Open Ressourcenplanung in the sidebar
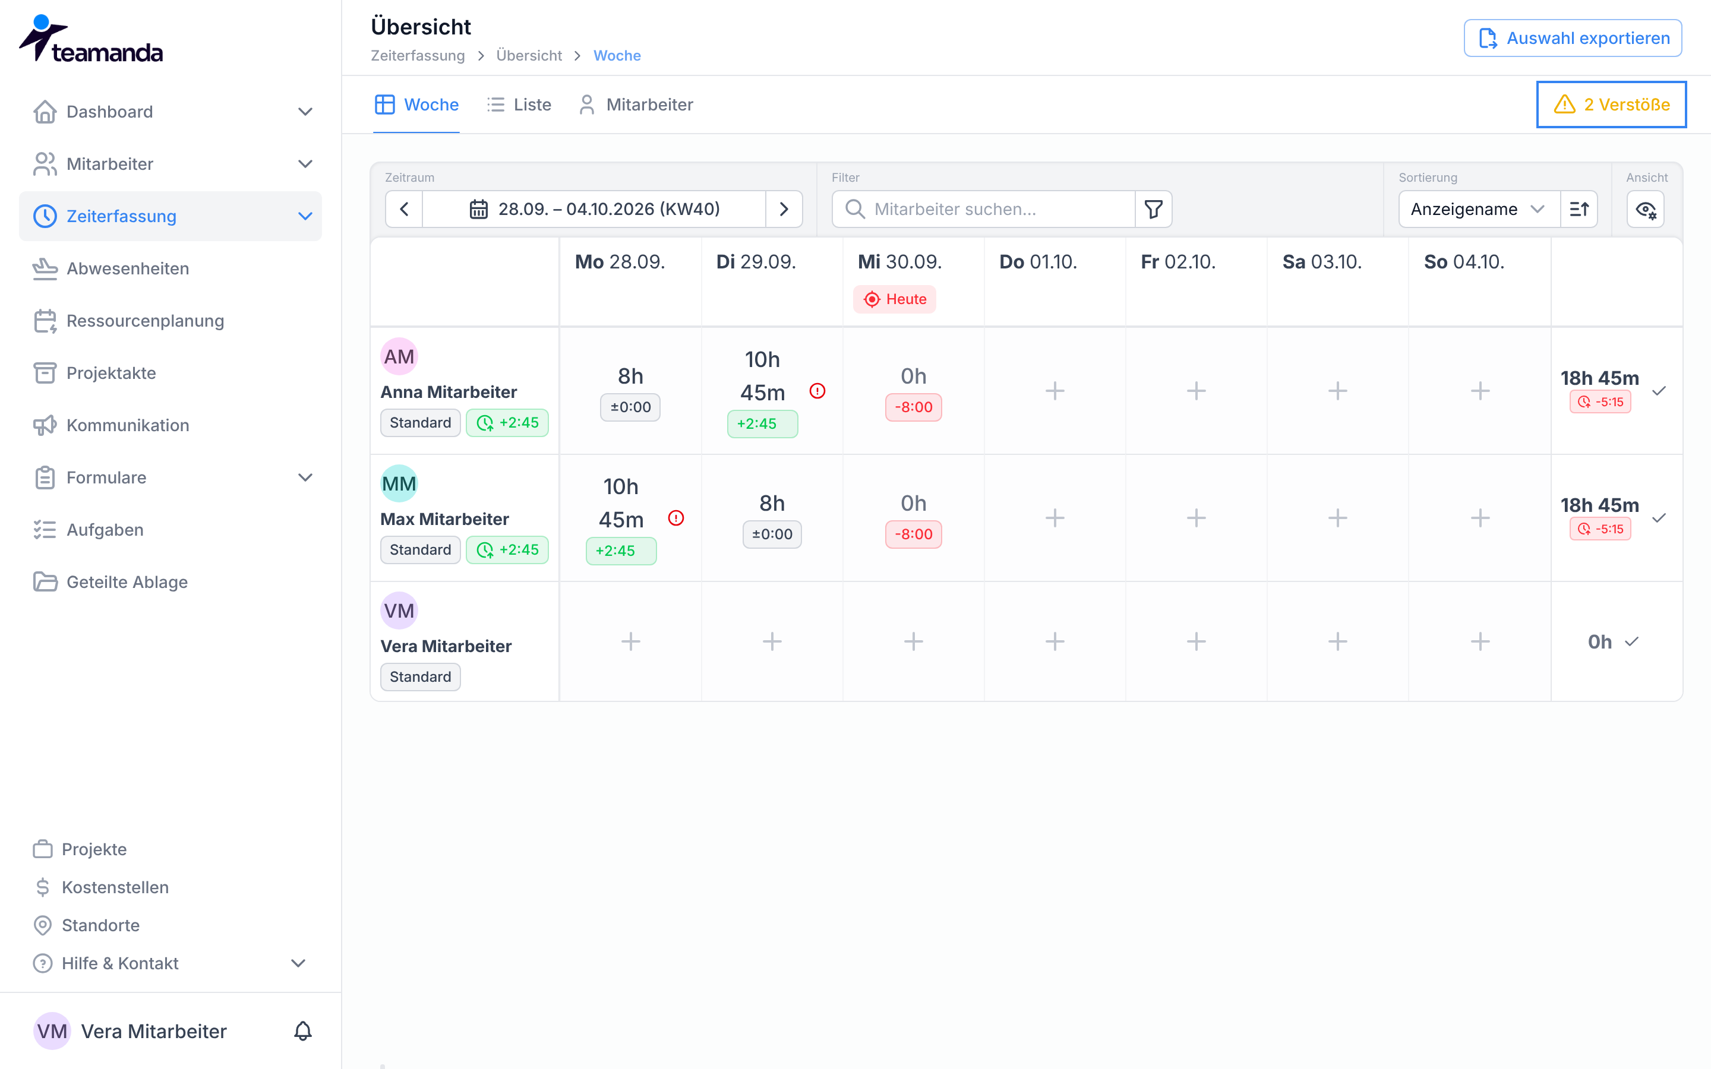Screen dimensions: 1711x1069 [171, 321]
